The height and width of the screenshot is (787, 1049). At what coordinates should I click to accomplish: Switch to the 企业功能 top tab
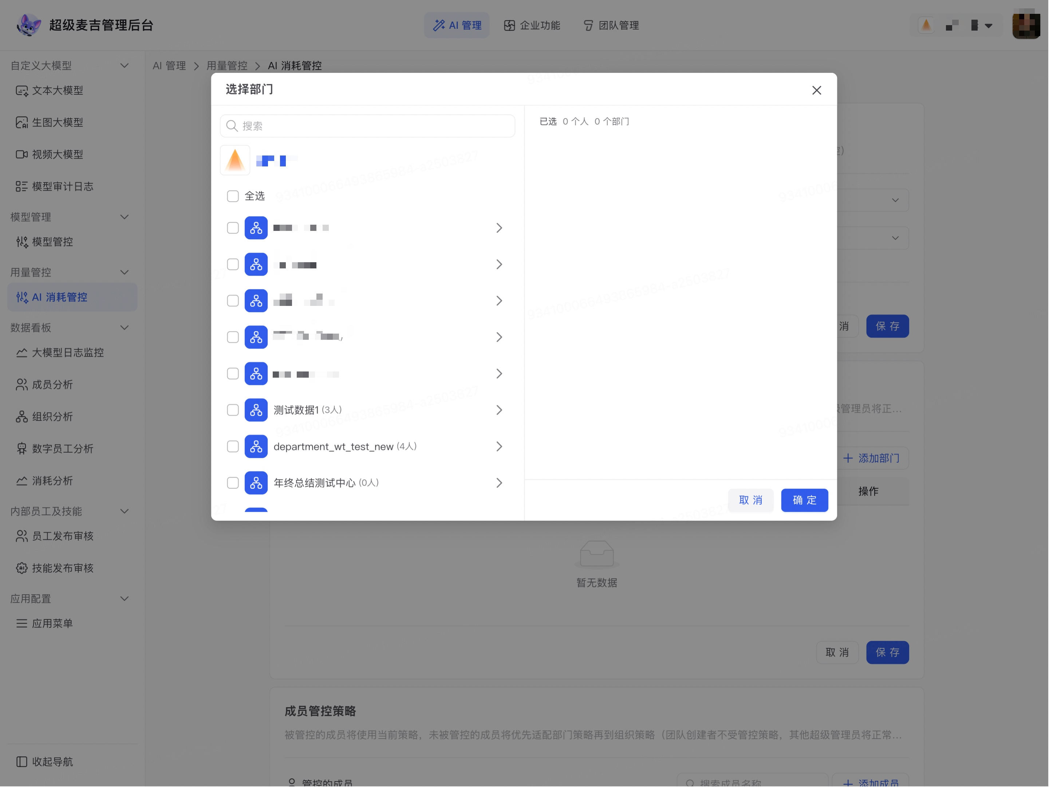(x=532, y=25)
